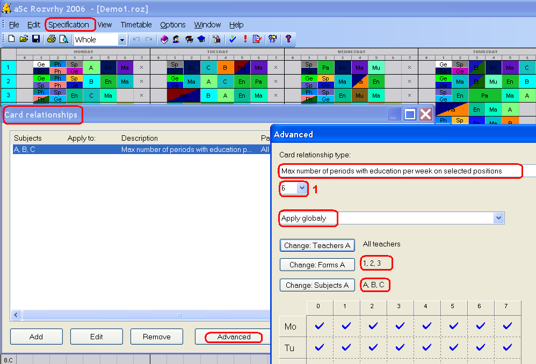The width and height of the screenshot is (536, 364).
Task: Open the Specification menu
Action: click(x=69, y=25)
